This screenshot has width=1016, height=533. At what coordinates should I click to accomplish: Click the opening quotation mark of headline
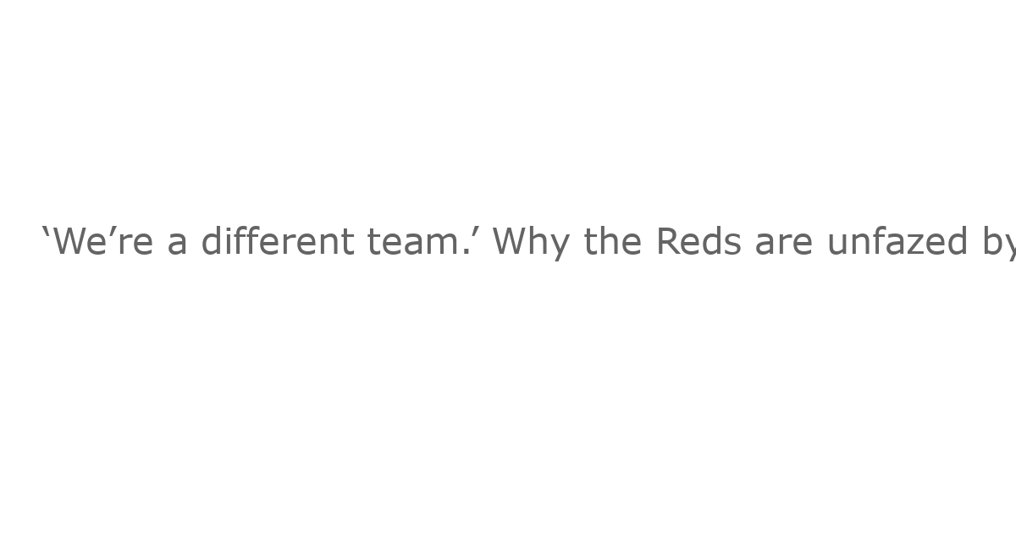[46, 232]
